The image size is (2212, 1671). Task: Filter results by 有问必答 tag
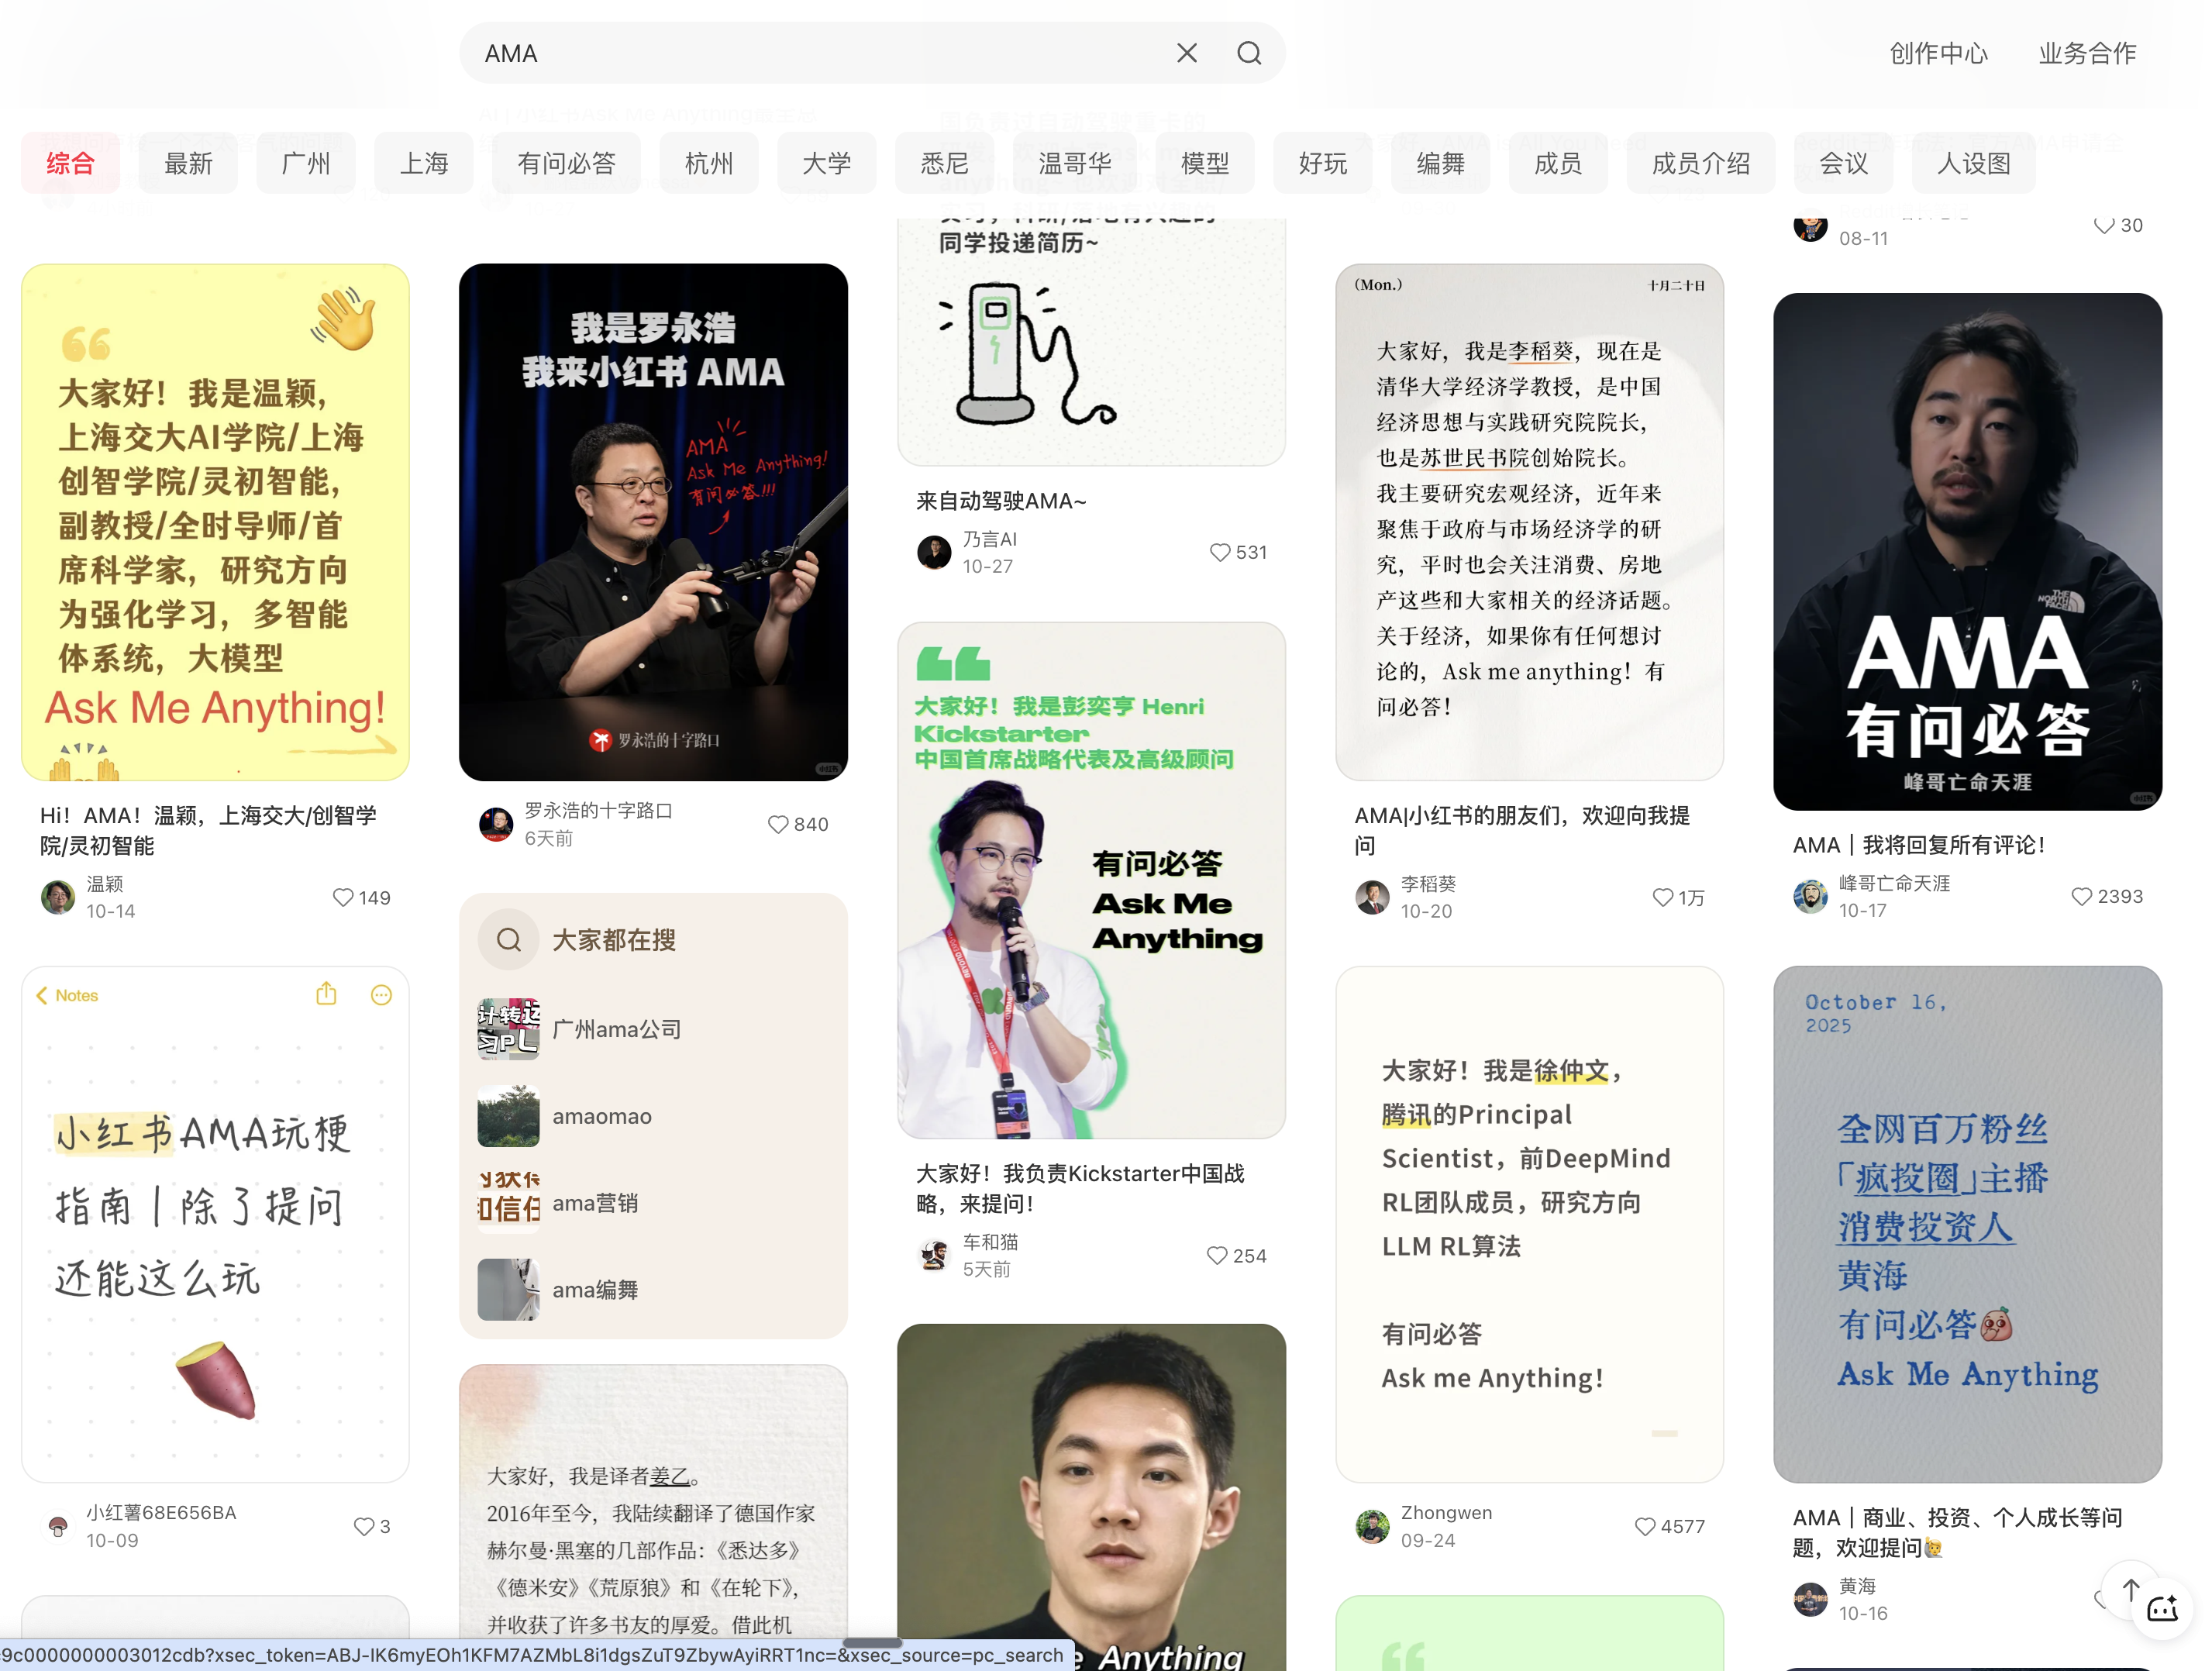pyautogui.click(x=566, y=163)
